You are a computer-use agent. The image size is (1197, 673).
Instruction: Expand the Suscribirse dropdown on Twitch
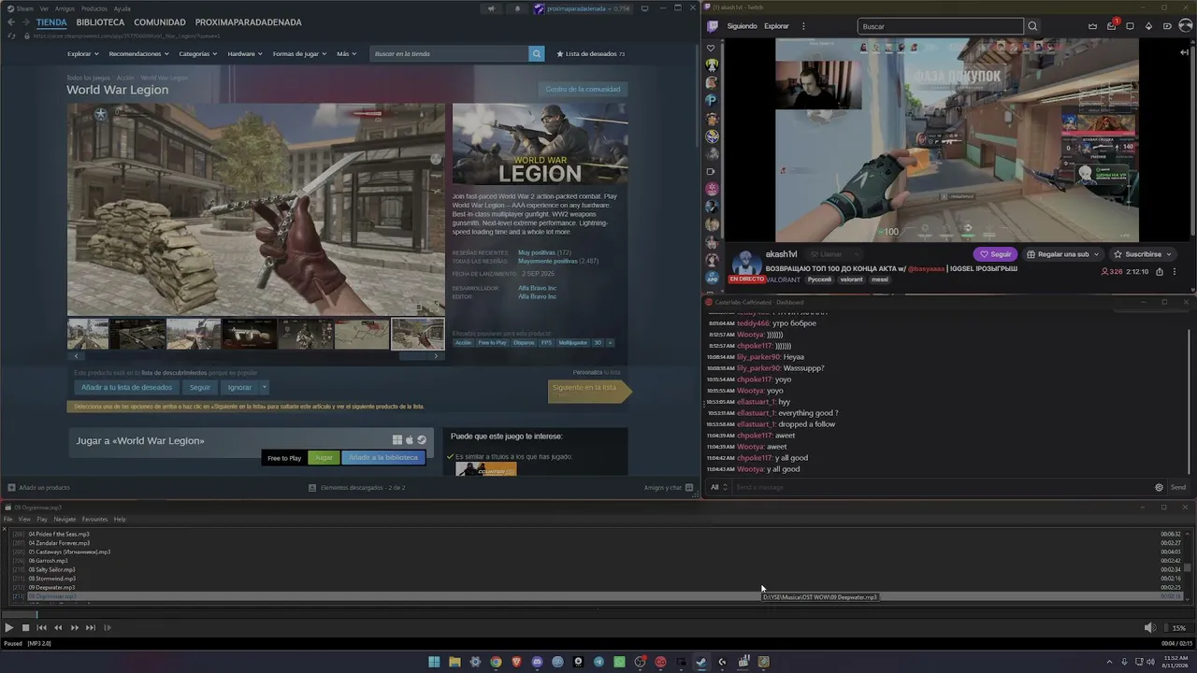1143,254
